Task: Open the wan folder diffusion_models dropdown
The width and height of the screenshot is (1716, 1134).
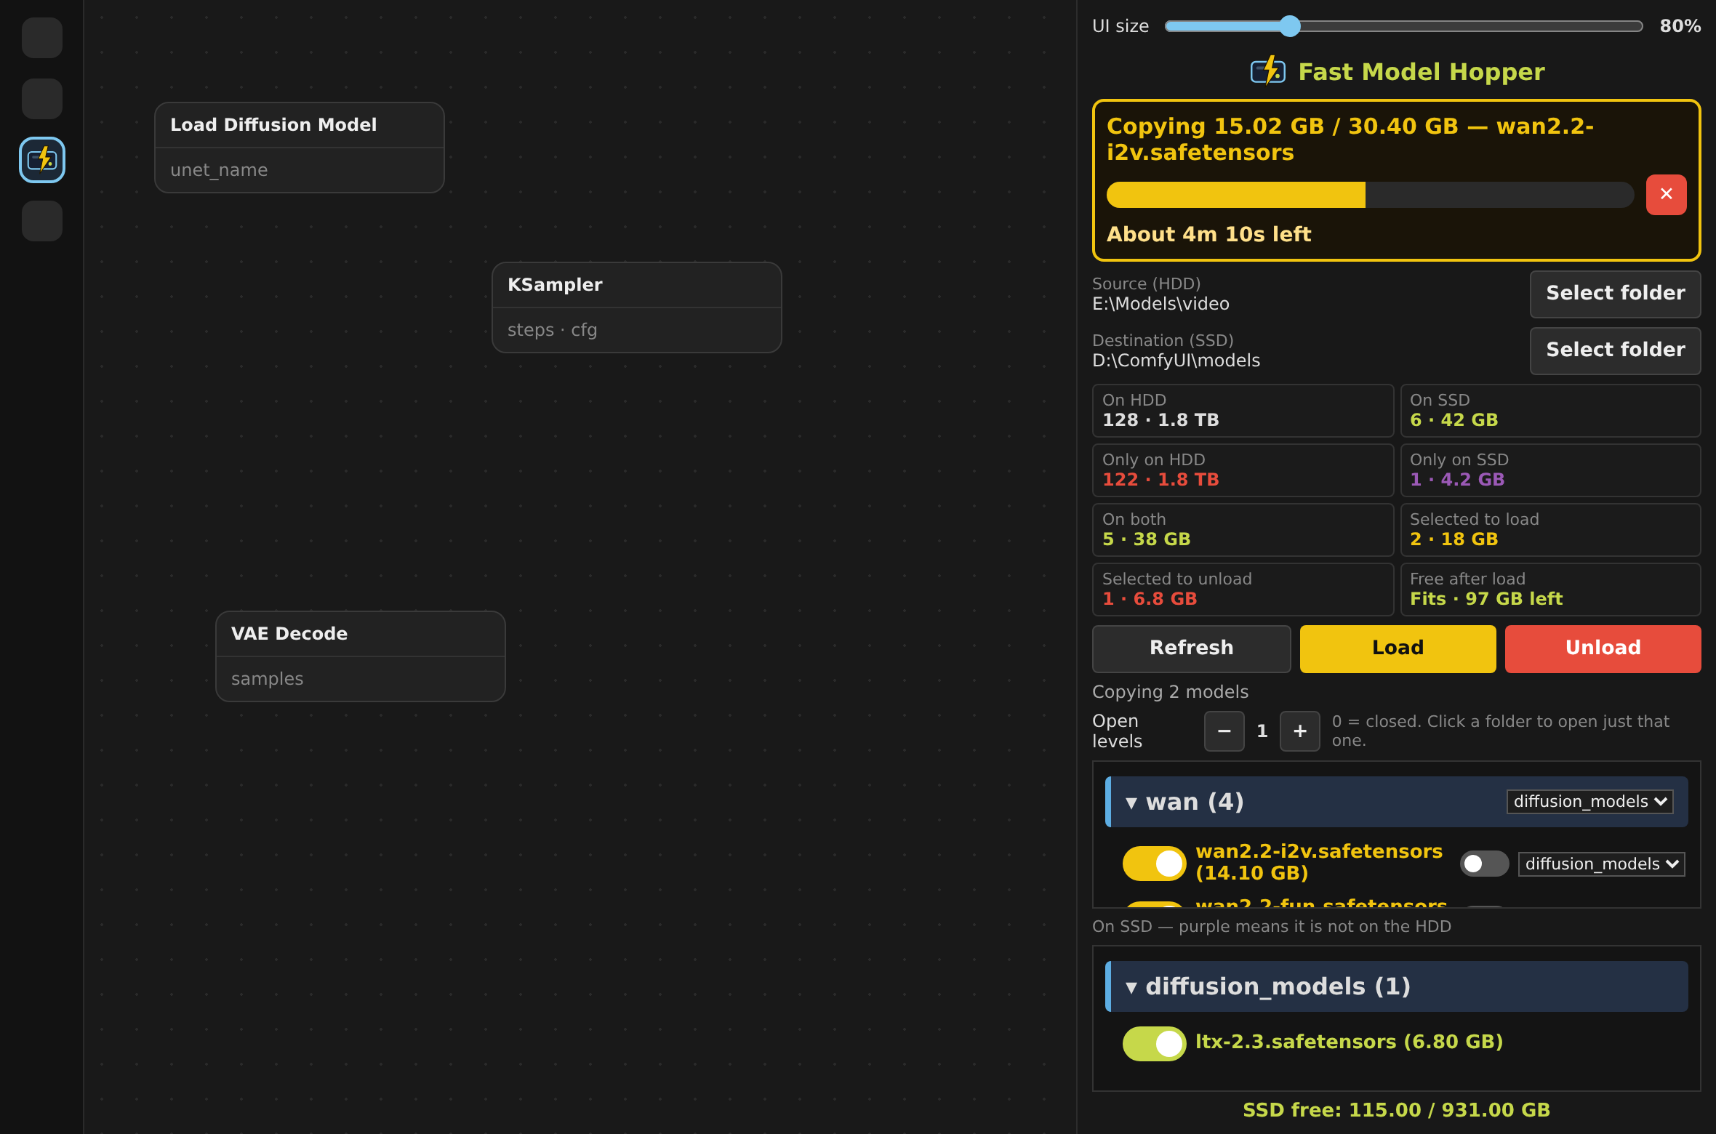Action: tap(1589, 802)
